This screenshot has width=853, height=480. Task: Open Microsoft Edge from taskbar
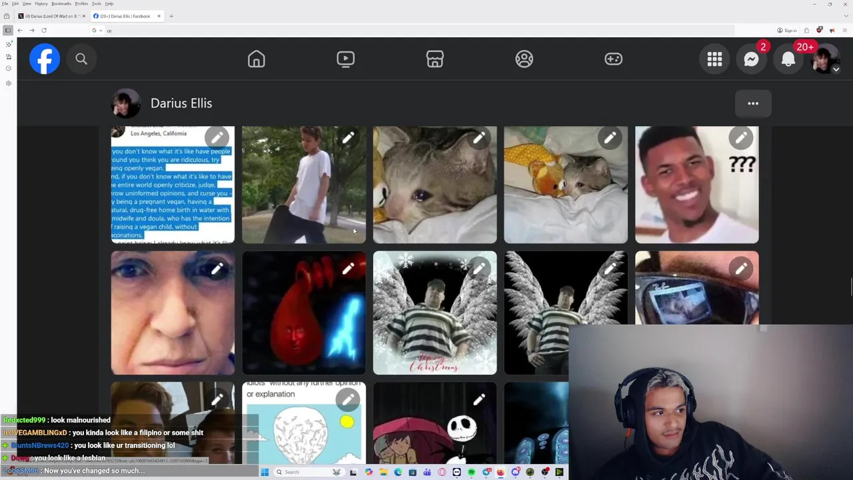398,472
